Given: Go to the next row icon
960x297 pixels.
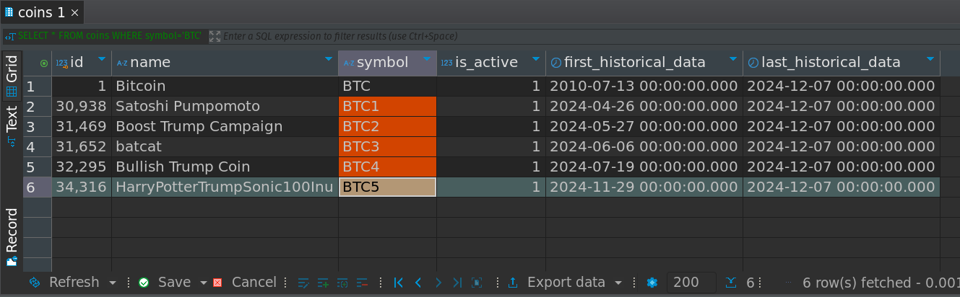Looking at the screenshot, I should click(x=438, y=283).
